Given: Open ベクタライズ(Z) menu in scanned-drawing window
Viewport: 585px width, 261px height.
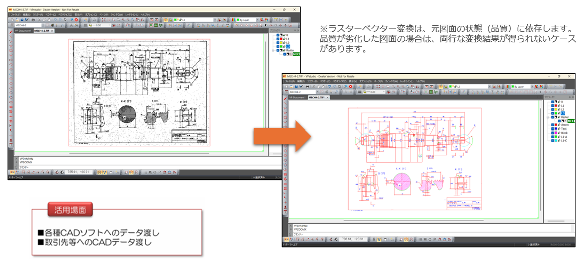Looking at the screenshot, I should pos(65,14).
